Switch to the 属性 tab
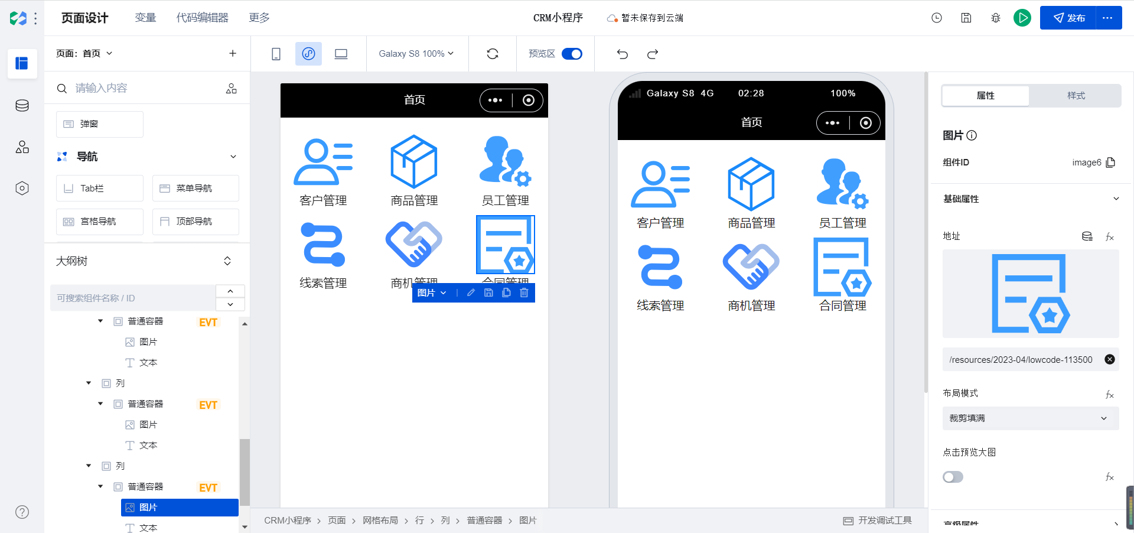 click(x=985, y=96)
